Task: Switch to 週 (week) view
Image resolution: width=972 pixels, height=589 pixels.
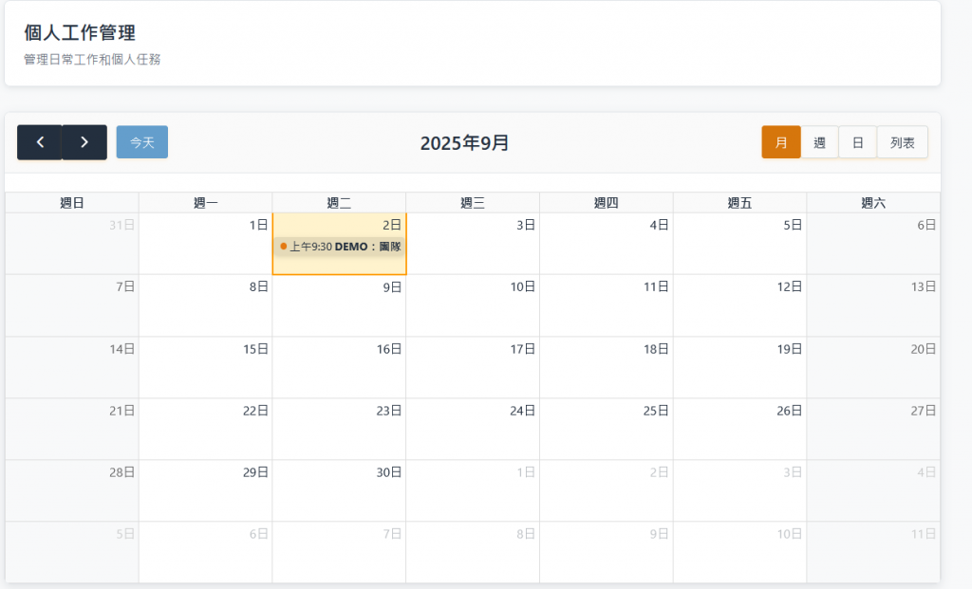Action: [x=819, y=142]
